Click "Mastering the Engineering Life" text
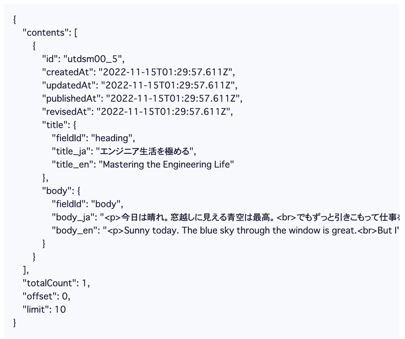Image resolution: width=405 pixels, height=339 pixels. (x=166, y=165)
